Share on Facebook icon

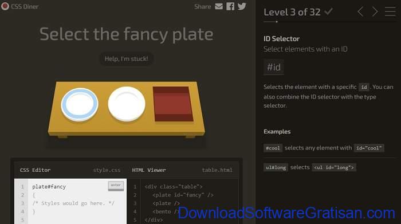coord(230,6)
